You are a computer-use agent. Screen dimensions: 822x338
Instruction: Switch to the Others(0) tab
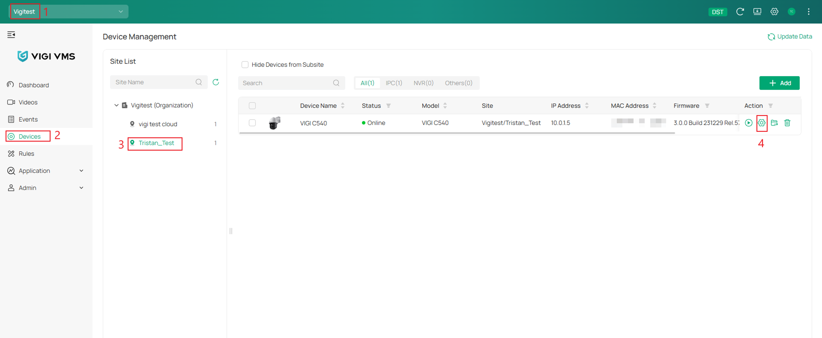click(458, 83)
